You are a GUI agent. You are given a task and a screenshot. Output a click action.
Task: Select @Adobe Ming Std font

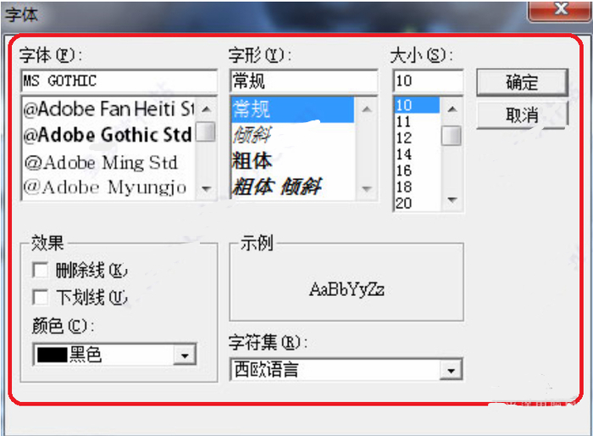100,162
